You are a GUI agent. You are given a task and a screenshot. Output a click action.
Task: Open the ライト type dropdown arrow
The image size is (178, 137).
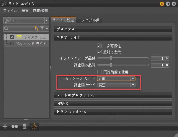47,20
